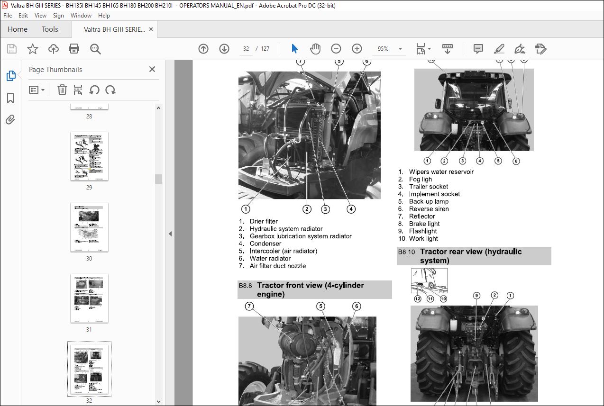Click the "Work light" list item
The image size is (604, 406).
(423, 239)
